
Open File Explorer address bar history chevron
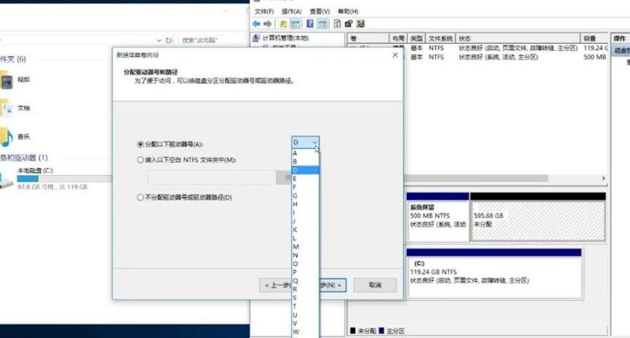[x=159, y=40]
